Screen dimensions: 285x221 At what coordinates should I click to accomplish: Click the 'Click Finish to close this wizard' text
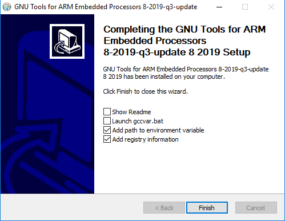click(145, 91)
